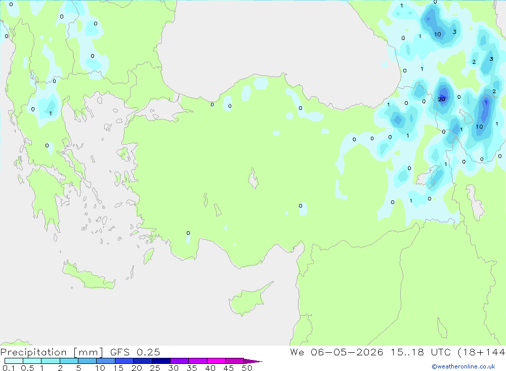Image resolution: width=506 pixels, height=371 pixels.
Task: Click the '20' precipitation value on map
Action: click(x=441, y=99)
